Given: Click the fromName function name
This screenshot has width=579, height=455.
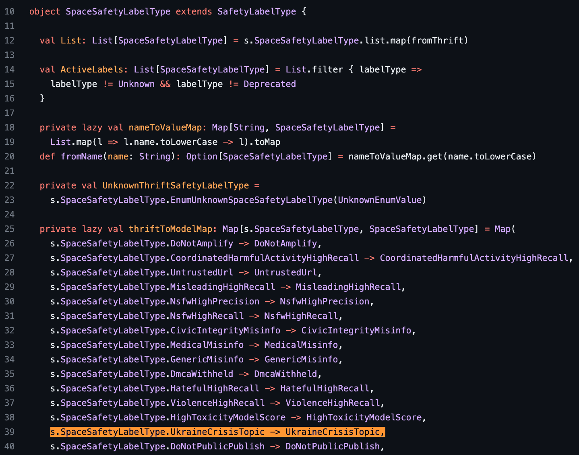Looking at the screenshot, I should tap(81, 156).
